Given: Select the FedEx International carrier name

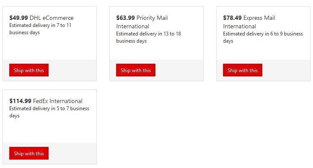Looking at the screenshot, I should pos(57,101).
